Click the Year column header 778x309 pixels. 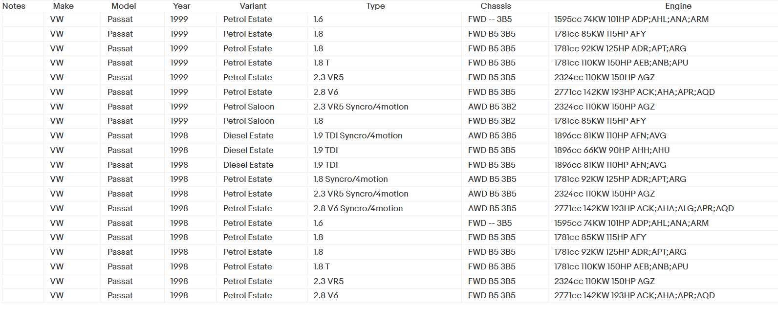click(x=181, y=6)
